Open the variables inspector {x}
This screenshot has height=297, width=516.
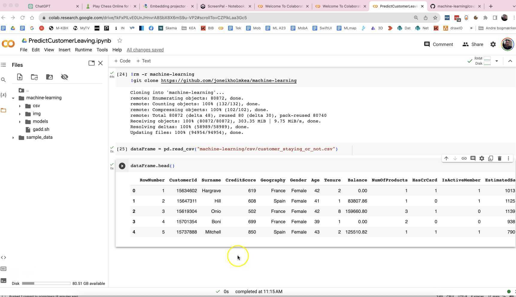pos(3,95)
